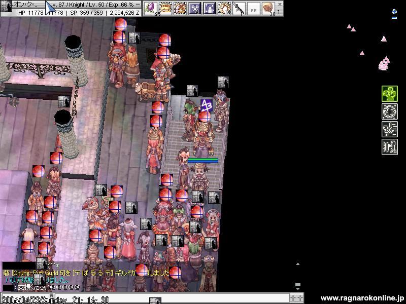This screenshot has width=406, height=304.
Task: Click the 'HP 11778' status text
Action: [x=31, y=12]
